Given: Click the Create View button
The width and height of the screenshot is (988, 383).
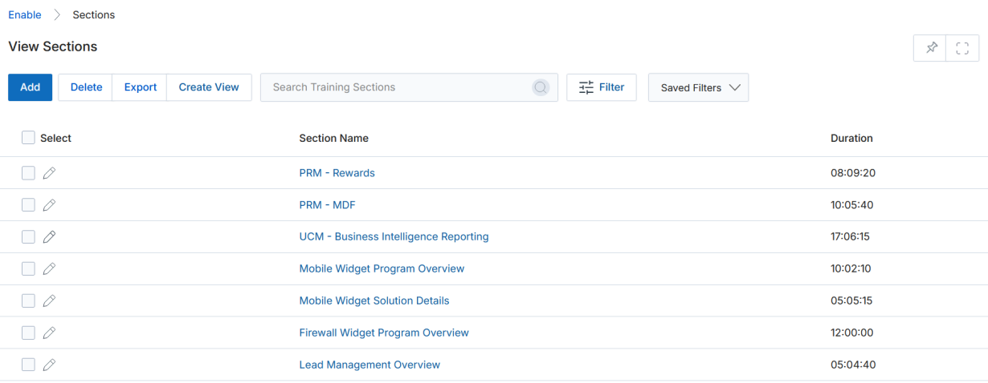Looking at the screenshot, I should [209, 87].
